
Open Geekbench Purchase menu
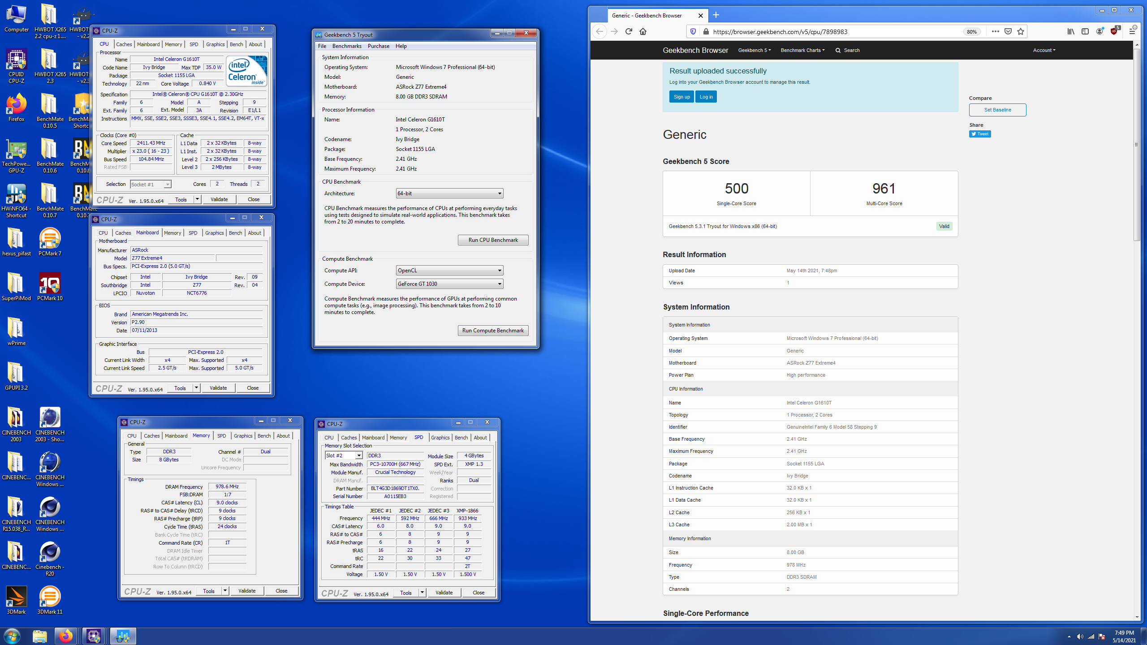pos(379,46)
